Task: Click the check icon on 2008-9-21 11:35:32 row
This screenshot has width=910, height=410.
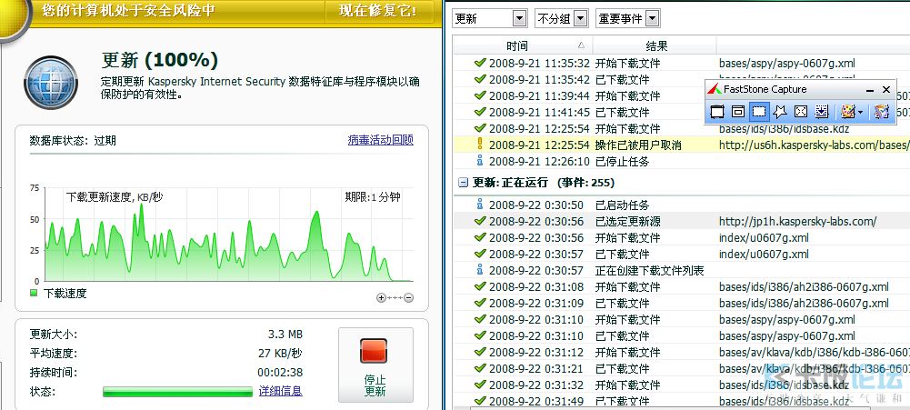Action: pos(480,62)
